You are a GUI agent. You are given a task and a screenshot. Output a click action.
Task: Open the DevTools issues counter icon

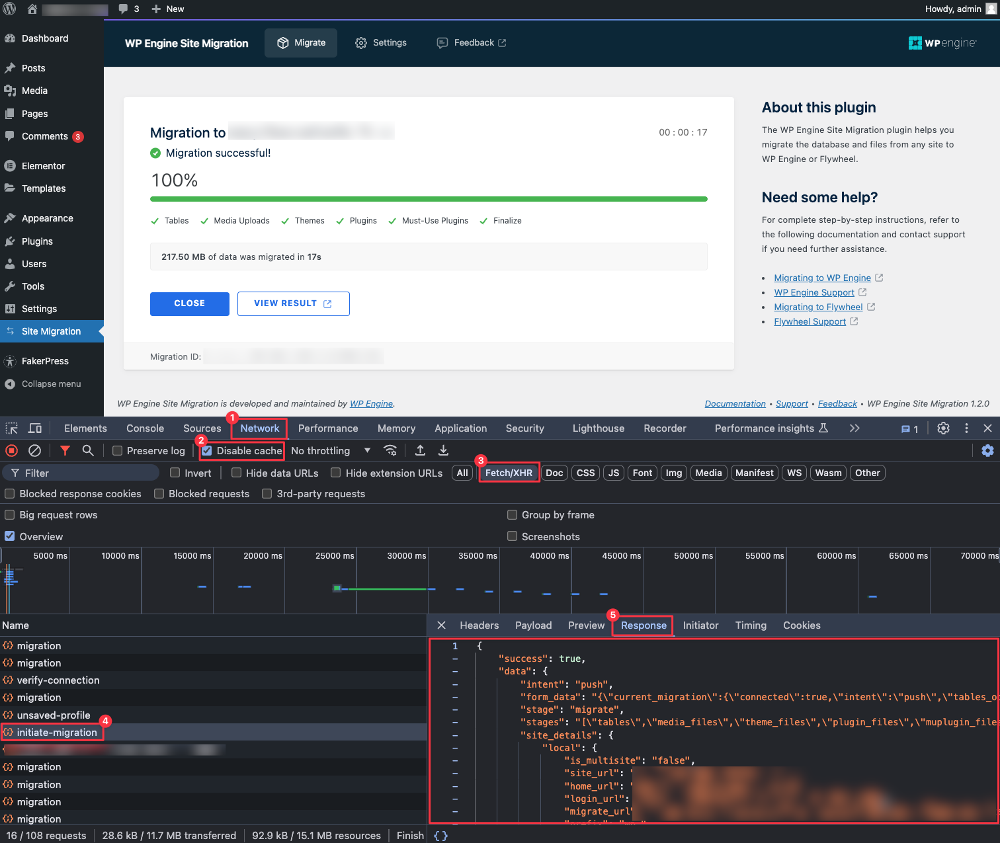[909, 429]
